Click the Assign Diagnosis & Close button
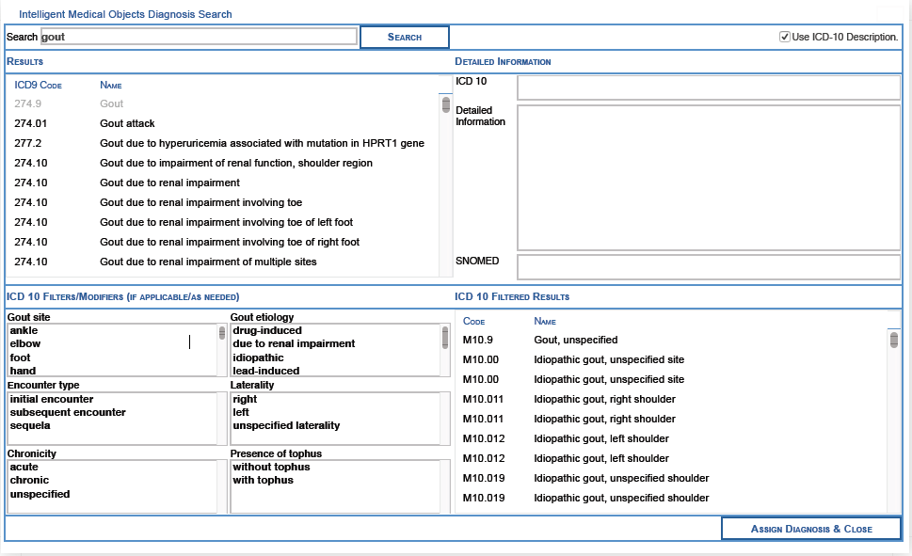Viewport: 912px width, 556px height. (810, 528)
